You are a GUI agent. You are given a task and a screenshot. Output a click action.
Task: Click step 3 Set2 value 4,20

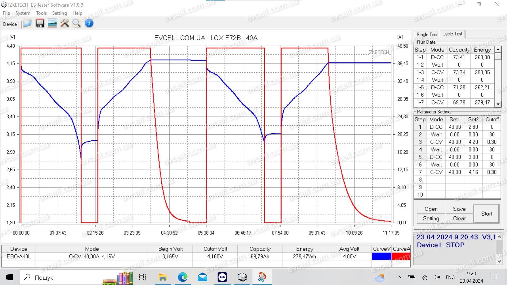point(473,142)
